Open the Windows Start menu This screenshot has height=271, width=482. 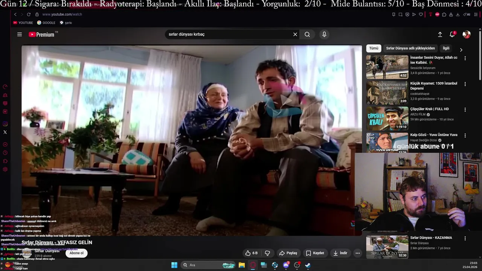174,265
